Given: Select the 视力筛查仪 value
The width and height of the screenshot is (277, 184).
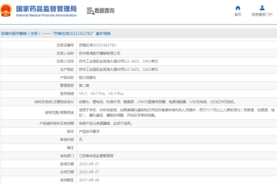Looking at the screenshot, I should pyautogui.click(x=87, y=78).
